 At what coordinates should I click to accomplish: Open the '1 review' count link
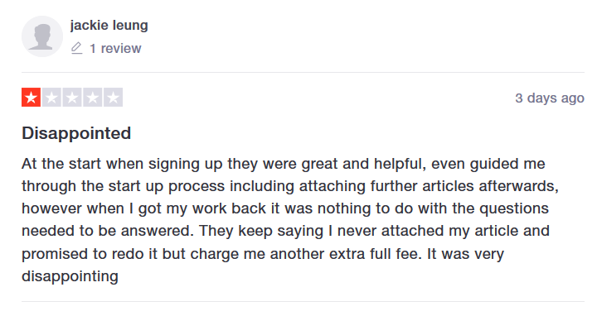(115, 49)
